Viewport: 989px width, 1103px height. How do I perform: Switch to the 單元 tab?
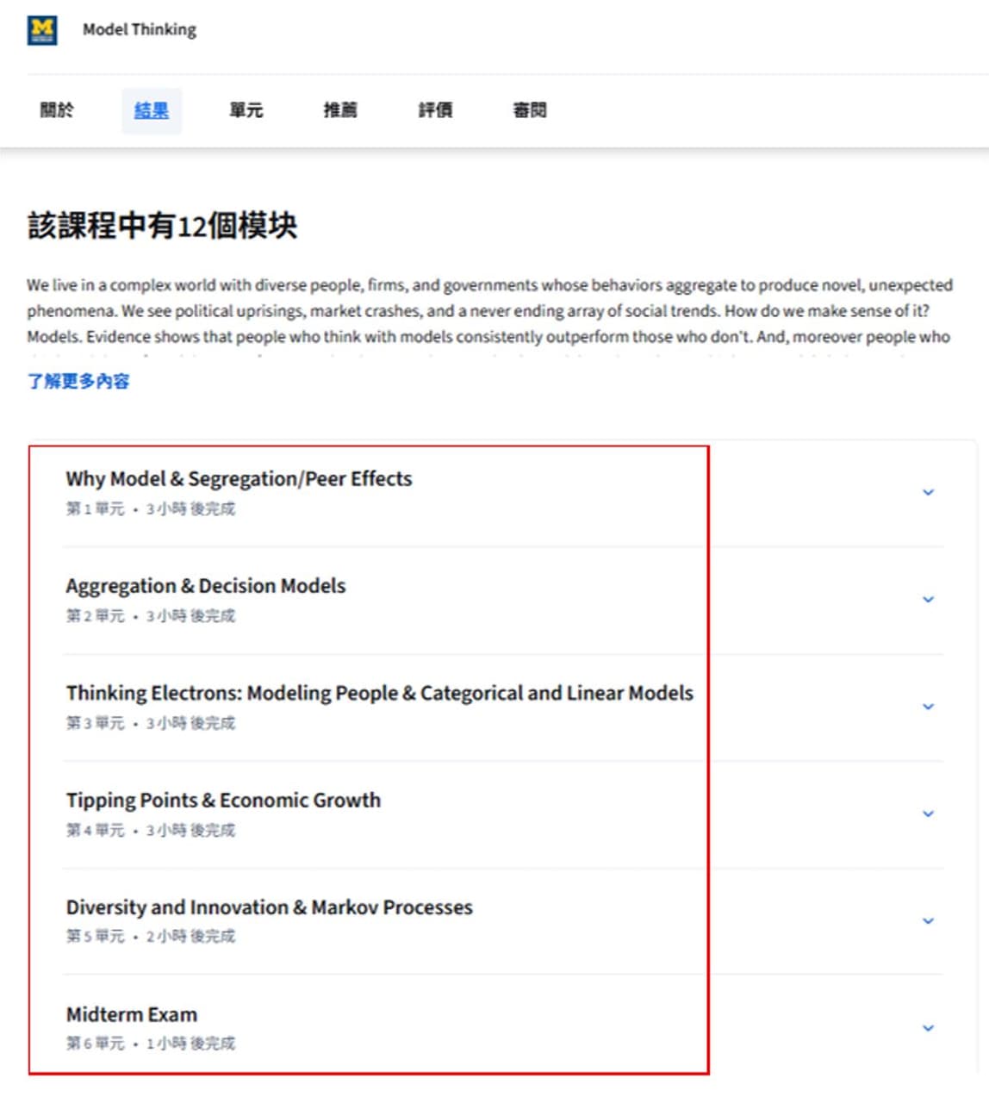[246, 110]
